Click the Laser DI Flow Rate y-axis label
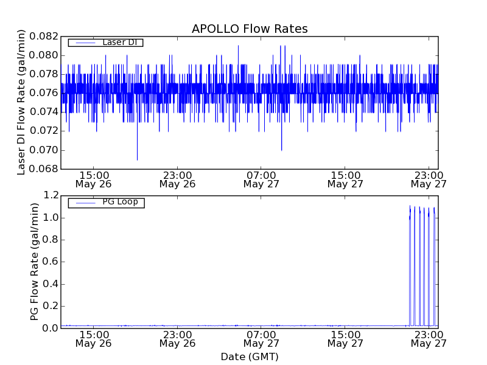This screenshot has width=487, height=365. coord(21,102)
